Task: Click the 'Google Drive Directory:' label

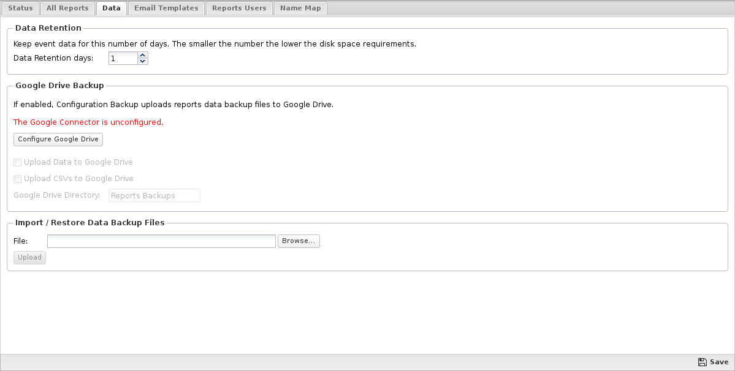Action: click(x=57, y=195)
